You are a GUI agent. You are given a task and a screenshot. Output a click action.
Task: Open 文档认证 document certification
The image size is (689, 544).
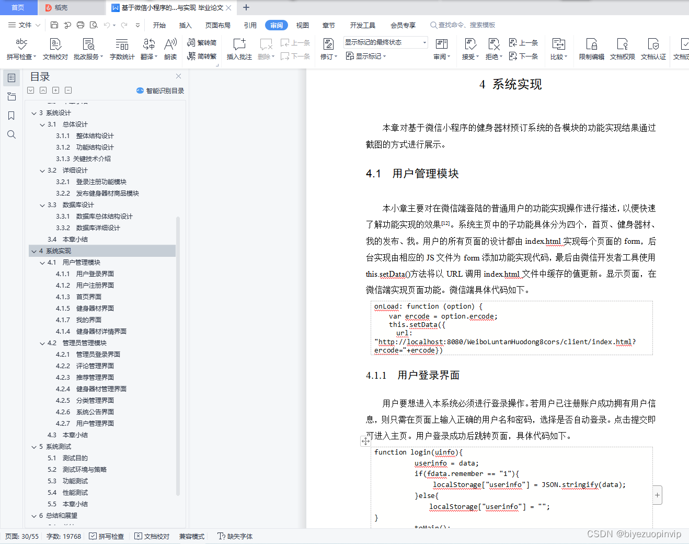pyautogui.click(x=653, y=49)
